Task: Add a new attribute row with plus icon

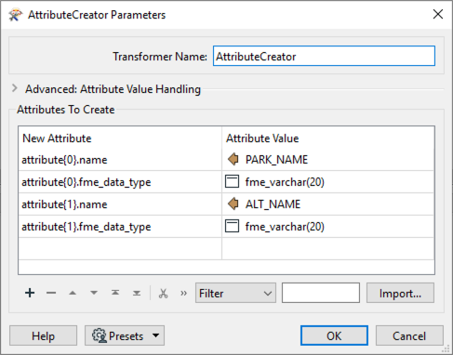Action: [x=30, y=293]
